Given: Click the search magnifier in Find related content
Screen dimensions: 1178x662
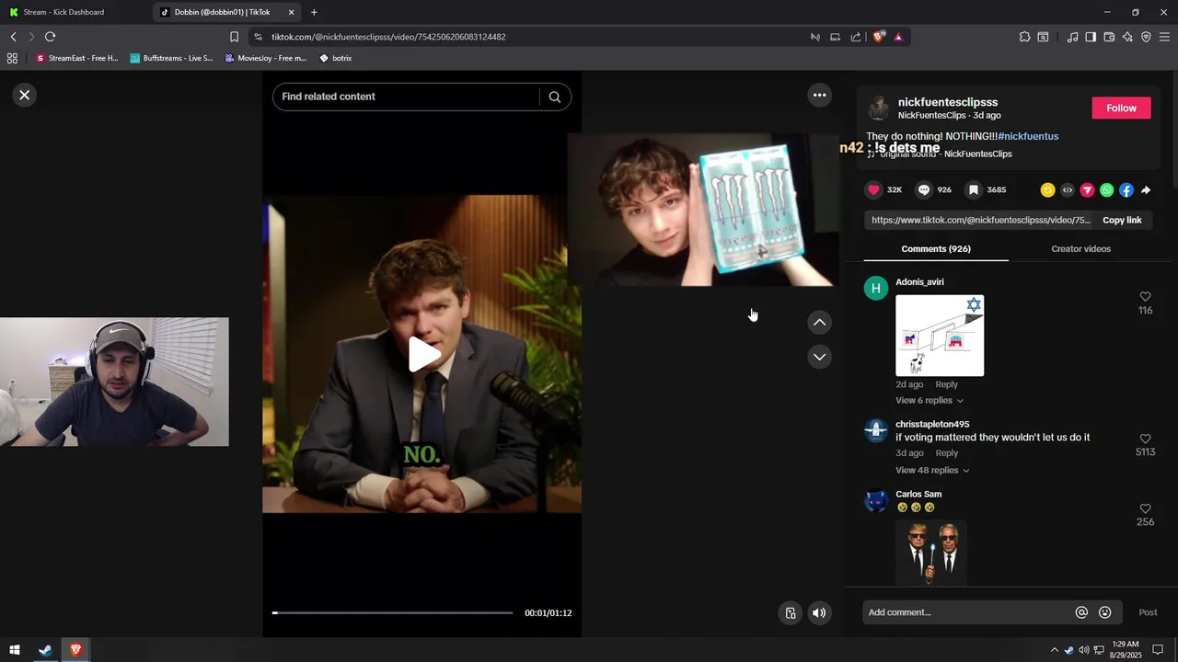Looking at the screenshot, I should pos(554,97).
